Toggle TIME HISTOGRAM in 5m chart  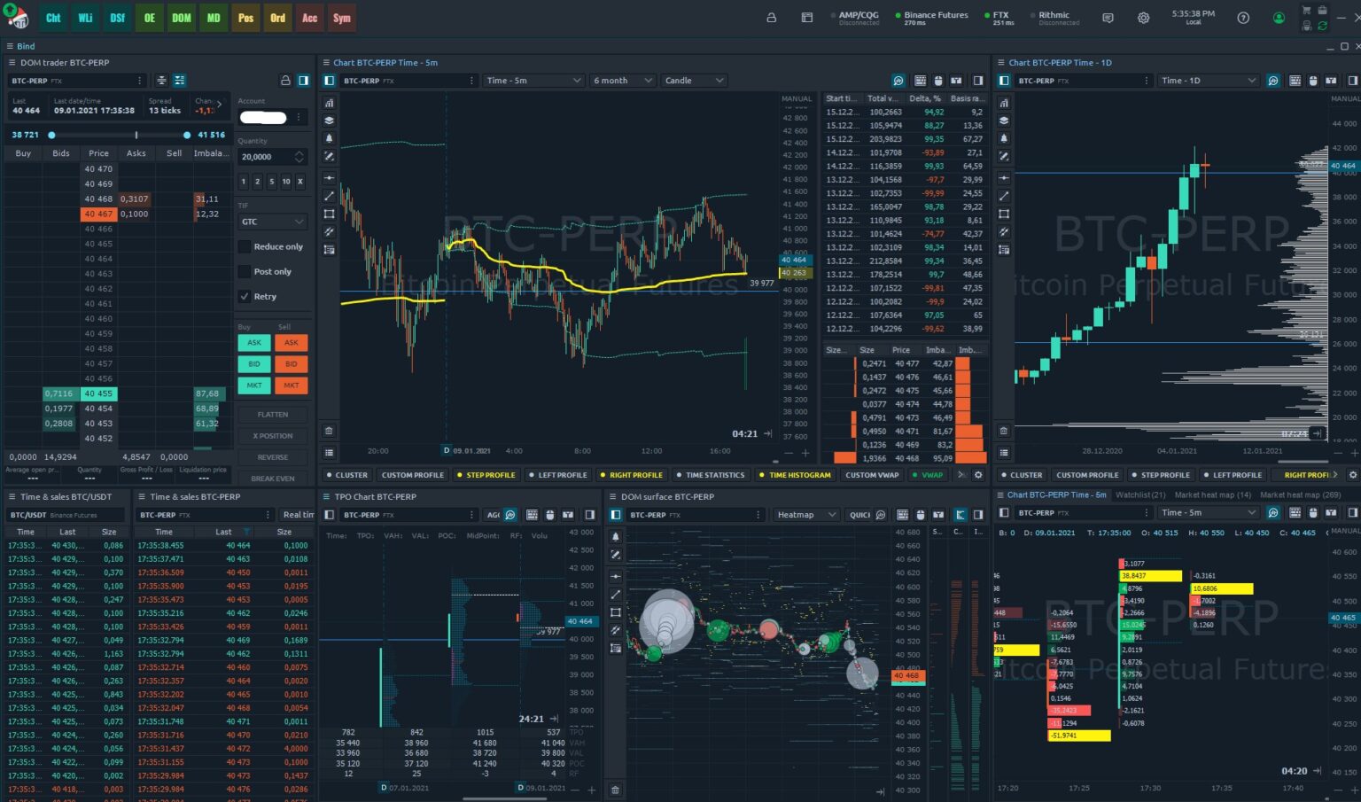click(x=795, y=475)
